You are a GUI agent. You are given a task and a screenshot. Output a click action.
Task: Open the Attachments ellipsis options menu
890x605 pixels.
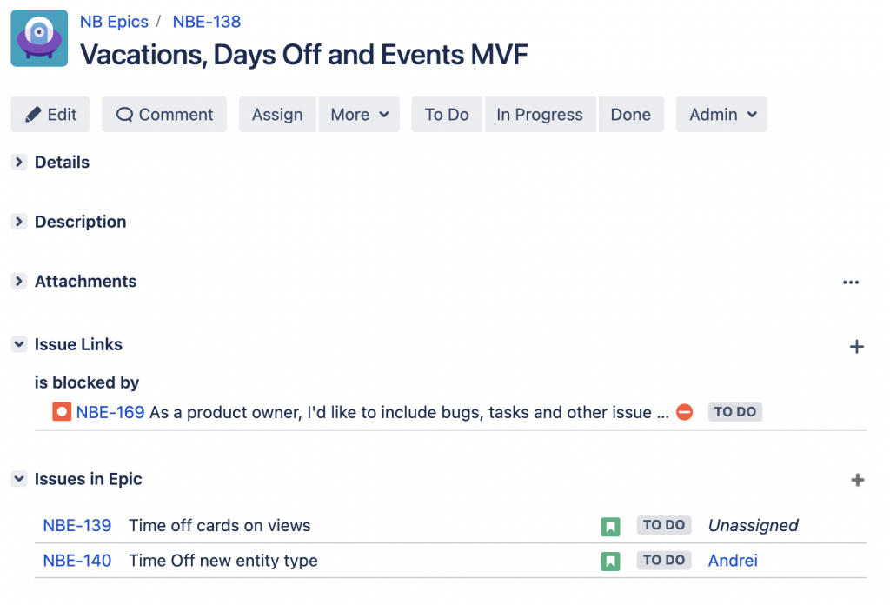(851, 281)
